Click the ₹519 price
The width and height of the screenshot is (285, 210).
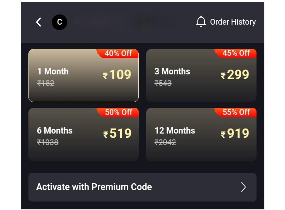point(118,134)
